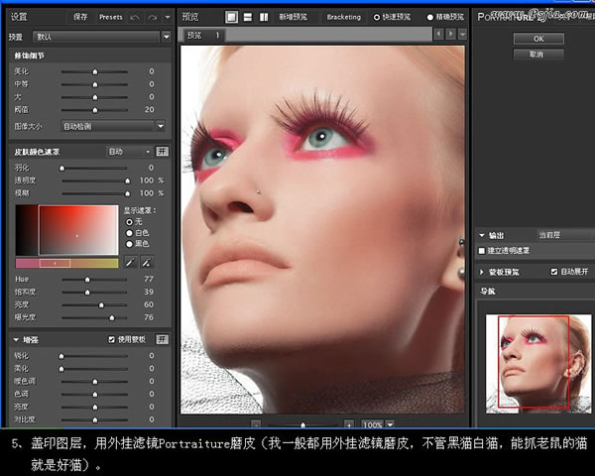Open the preview tabs list dropdown arrow
Image resolution: width=595 pixels, height=476 pixels.
pyautogui.click(x=462, y=34)
